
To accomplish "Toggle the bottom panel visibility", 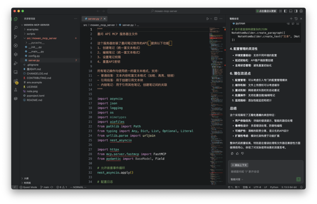I will tap(291, 11).
